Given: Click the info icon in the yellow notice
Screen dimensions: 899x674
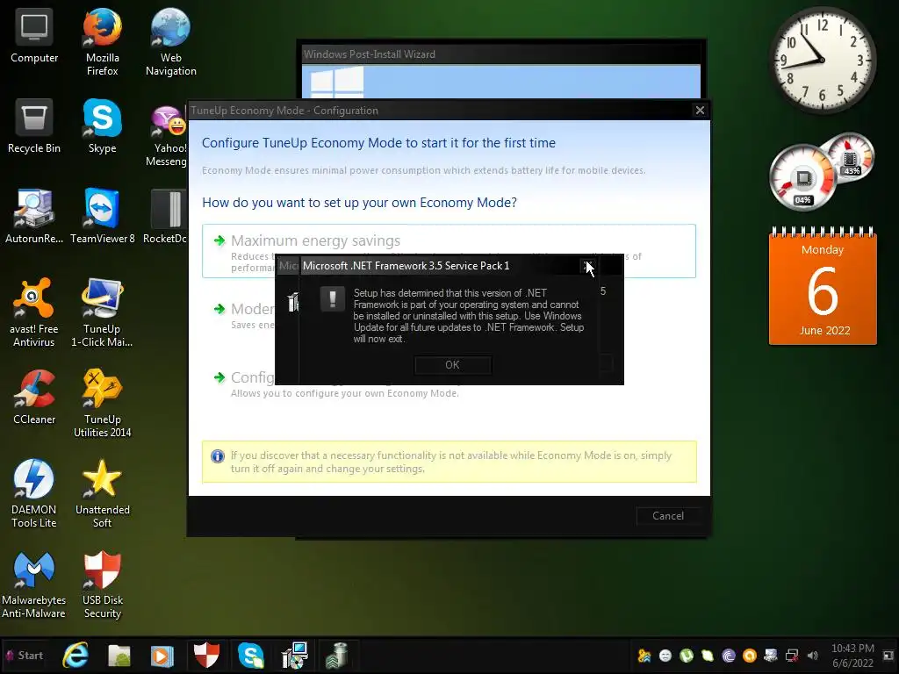Looking at the screenshot, I should click(x=218, y=456).
